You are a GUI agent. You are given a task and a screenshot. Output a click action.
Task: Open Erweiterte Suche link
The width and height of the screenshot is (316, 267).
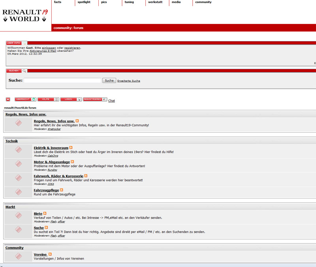pos(129,81)
